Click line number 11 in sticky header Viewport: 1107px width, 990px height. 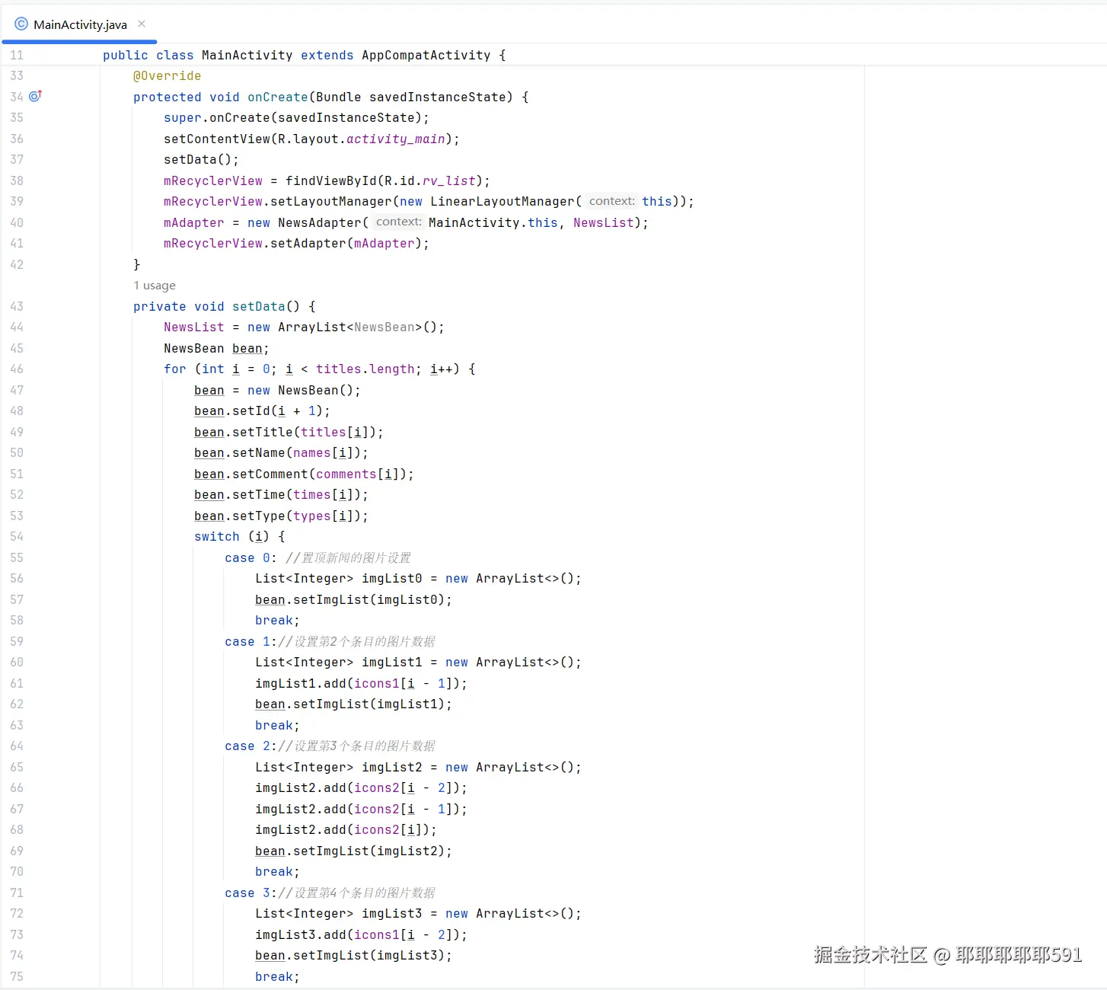click(x=17, y=55)
